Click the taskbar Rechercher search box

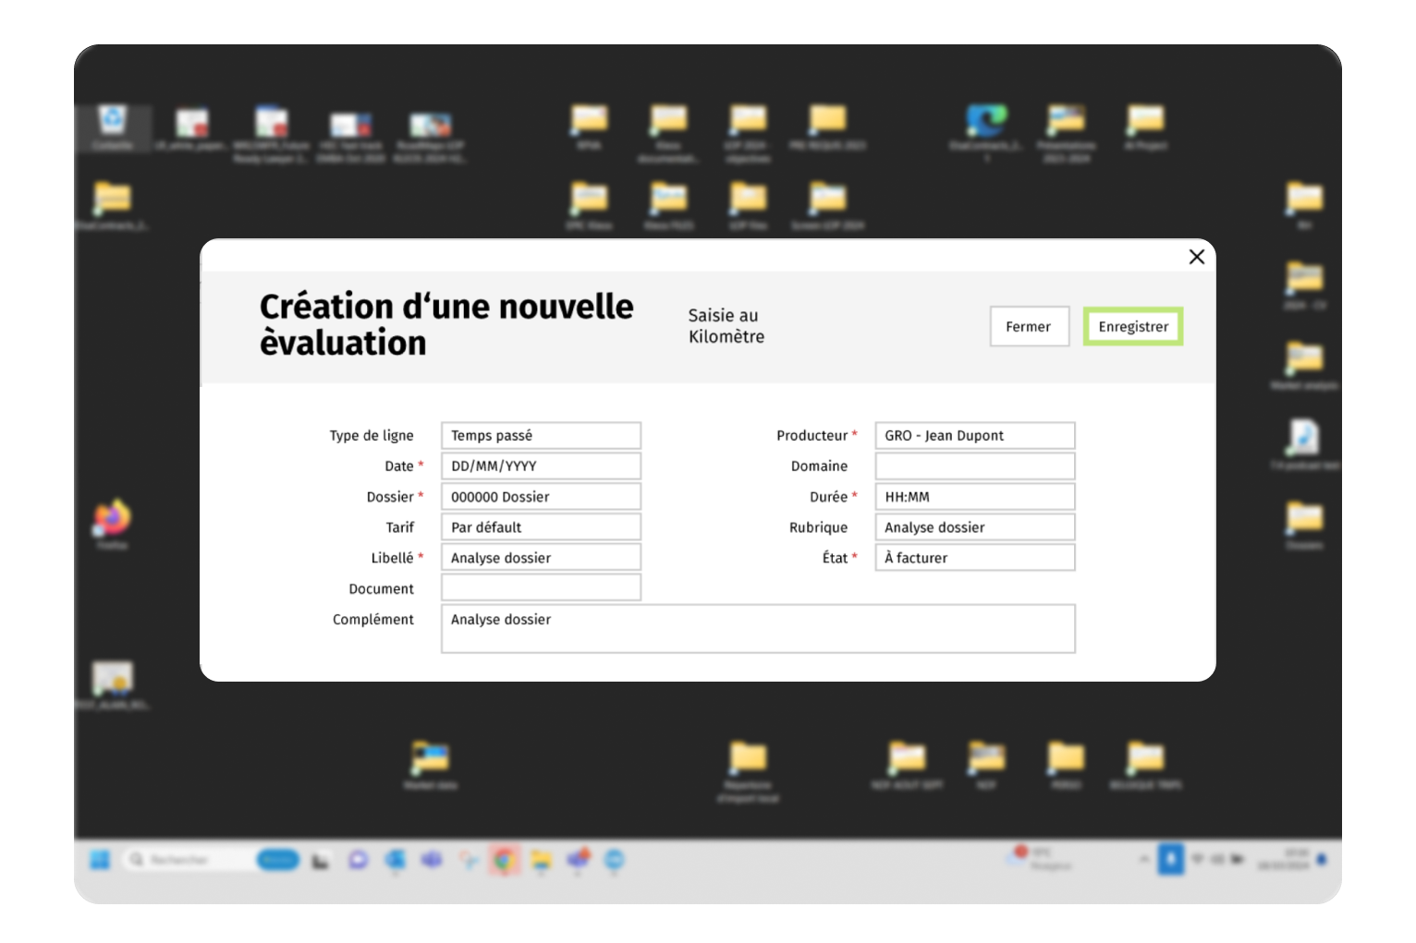(x=189, y=860)
